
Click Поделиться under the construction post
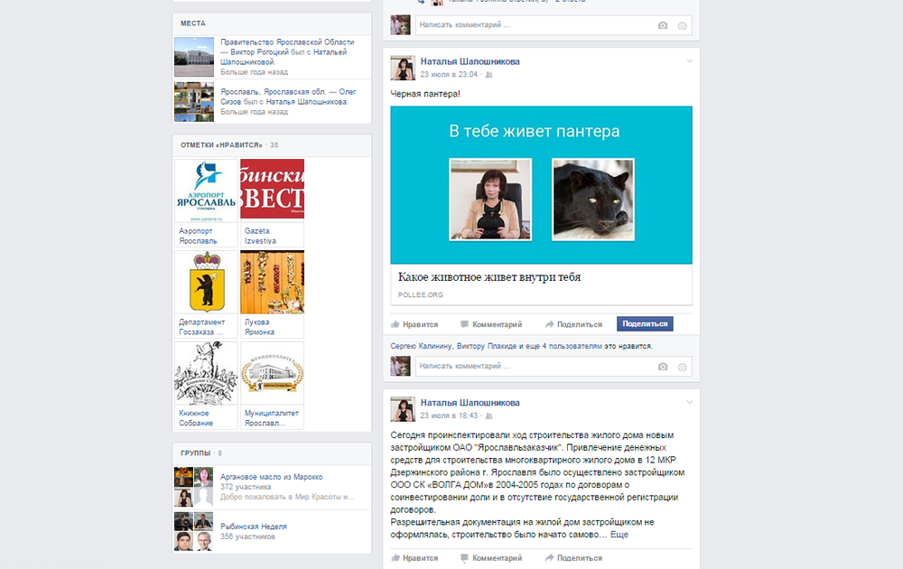point(573,558)
